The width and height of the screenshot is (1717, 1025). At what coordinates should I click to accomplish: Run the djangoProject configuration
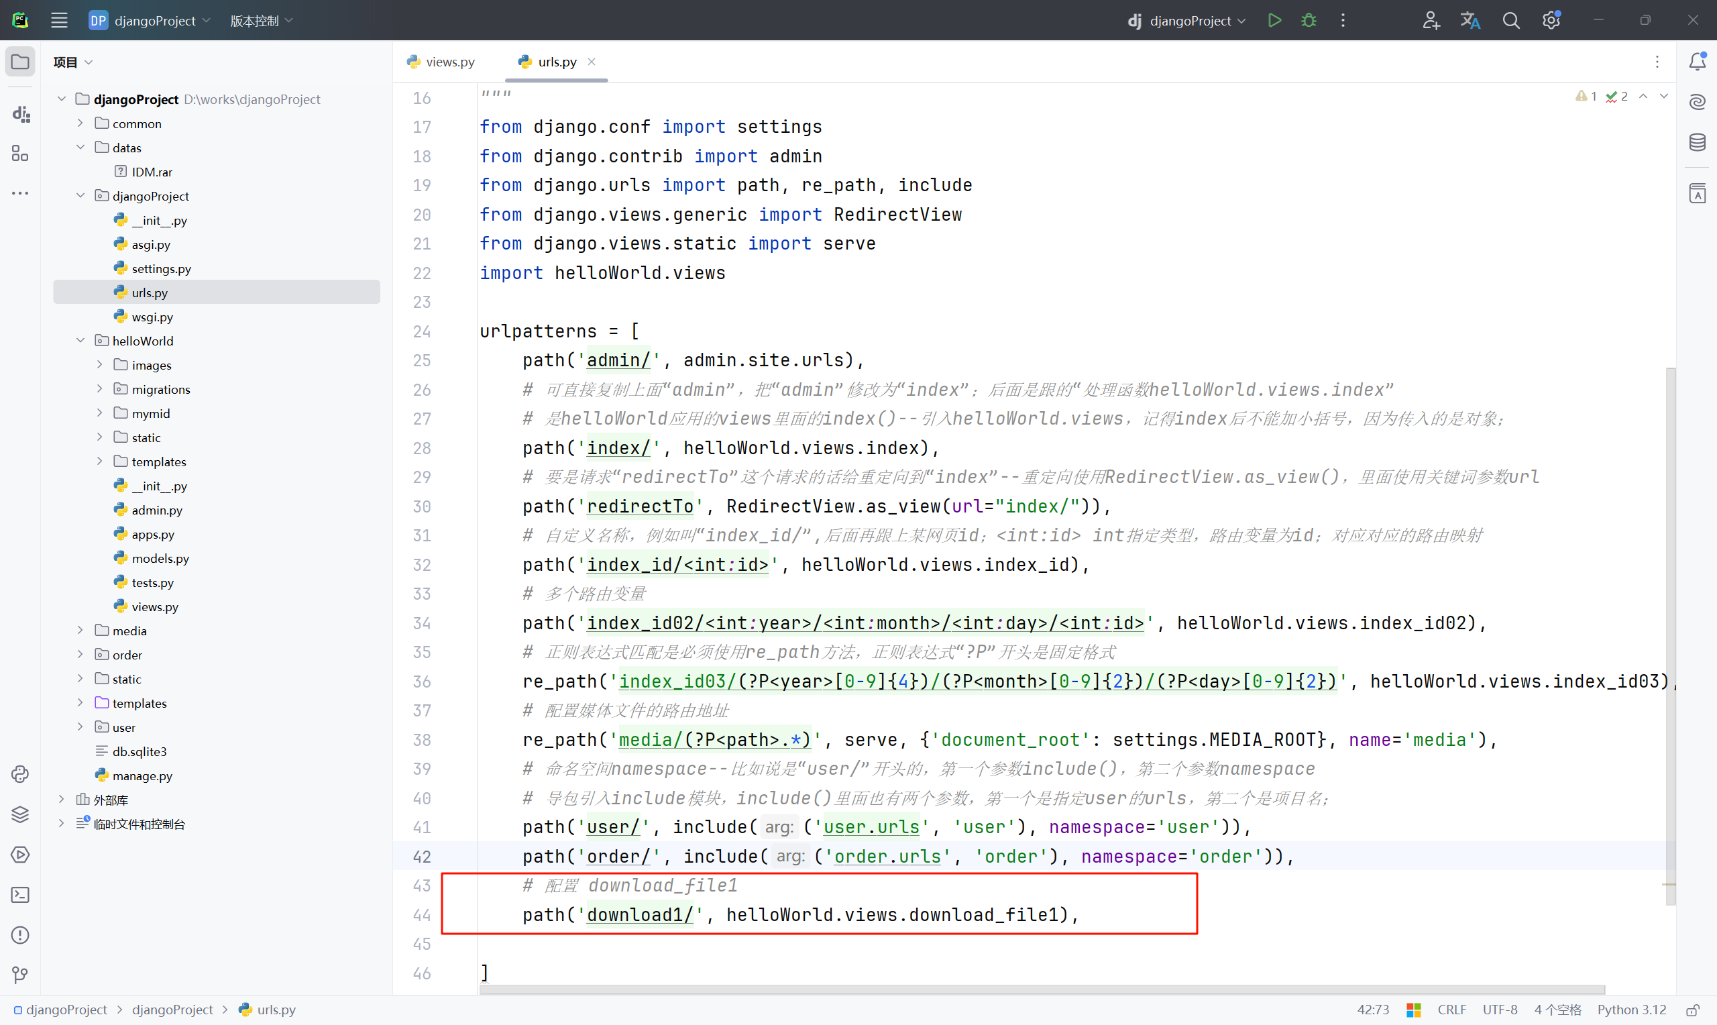[x=1274, y=21]
